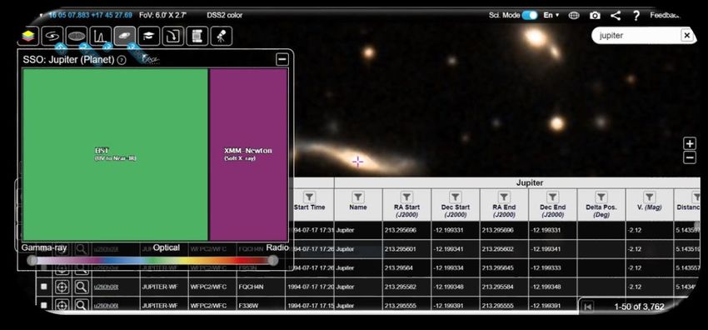The image size is (708, 330).
Task: Click the telescope outreach icon
Action: [222, 36]
